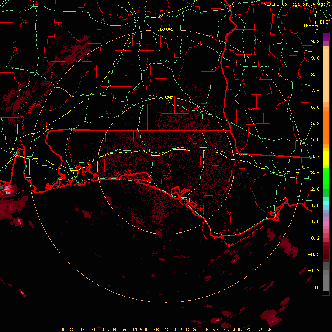The image size is (332, 332).
Task: Select the 8.2 scale value
Action: coord(315,74)
